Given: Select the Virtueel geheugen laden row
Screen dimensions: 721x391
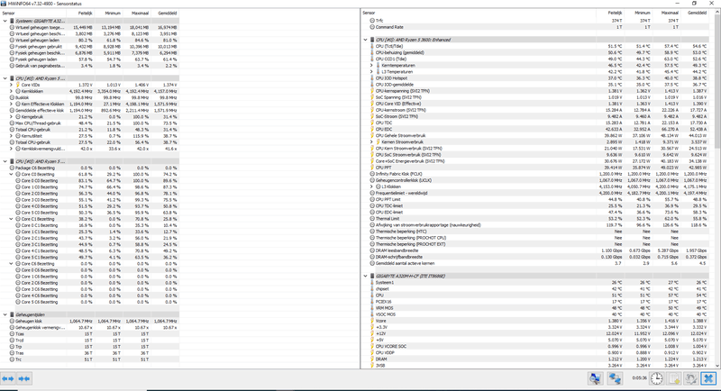Looking at the screenshot, I should point(89,40).
